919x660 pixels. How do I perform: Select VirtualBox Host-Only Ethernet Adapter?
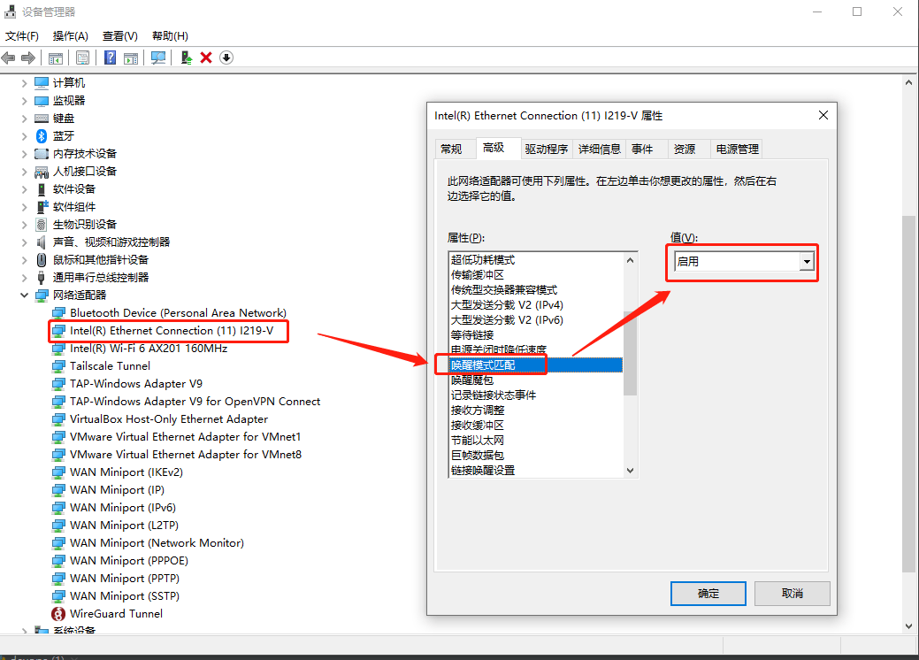tap(169, 419)
